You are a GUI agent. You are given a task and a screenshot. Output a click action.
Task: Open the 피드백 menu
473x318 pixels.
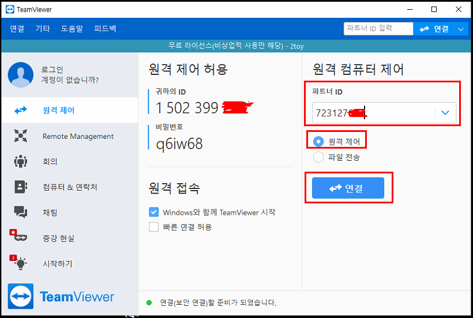pos(105,29)
